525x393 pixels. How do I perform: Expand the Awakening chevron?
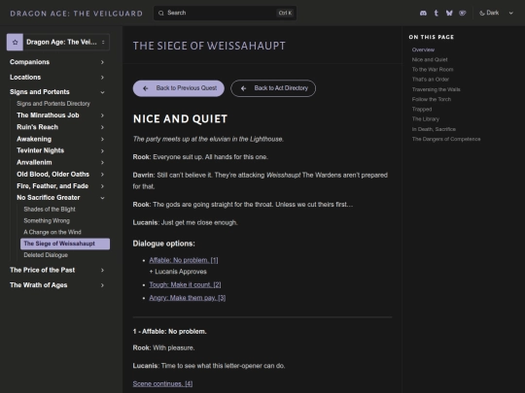102,139
